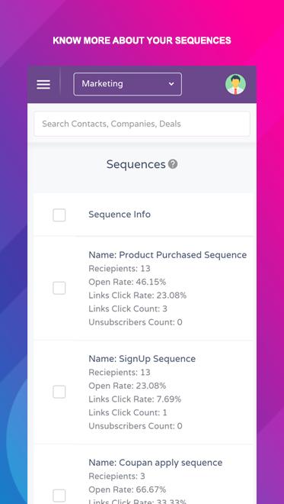Click Open Rate 66.67% of Coupan sequence
This screenshot has width=284, height=504.
tap(127, 489)
